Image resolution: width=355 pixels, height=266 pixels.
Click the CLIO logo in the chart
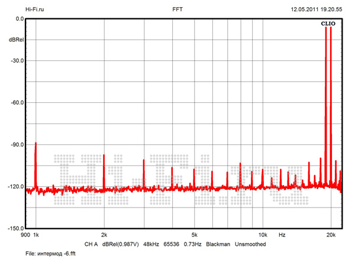[328, 24]
